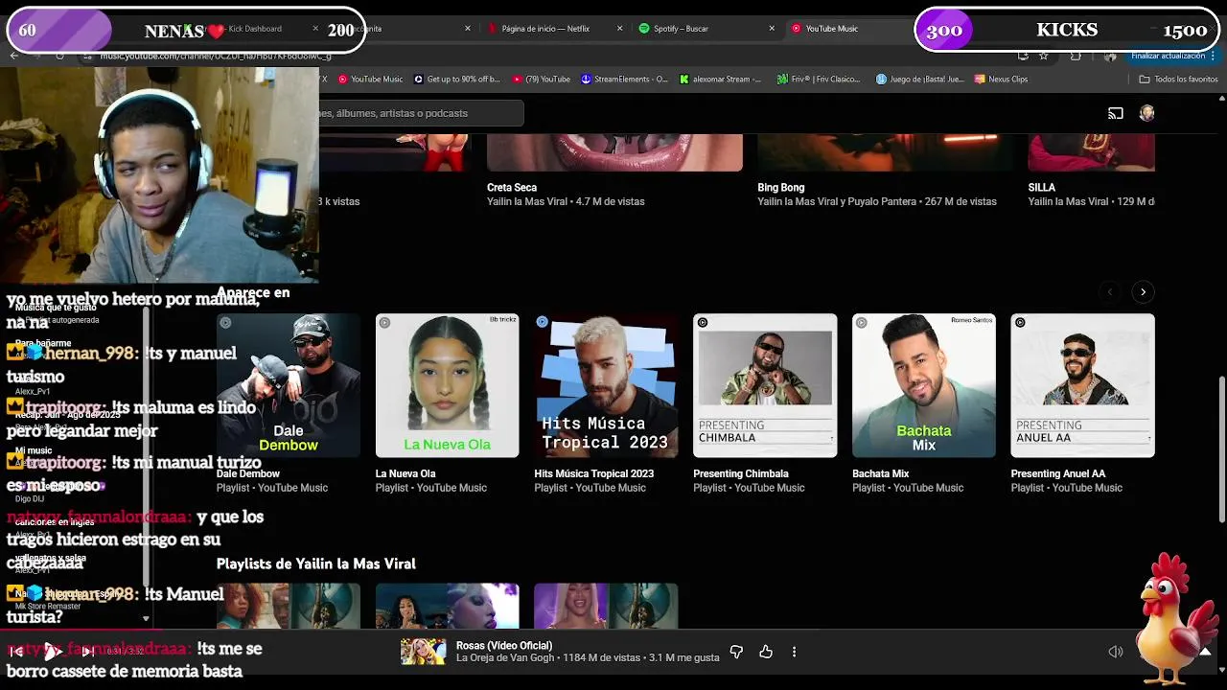
Task: Open the SILLA video title
Action: pos(1042,188)
